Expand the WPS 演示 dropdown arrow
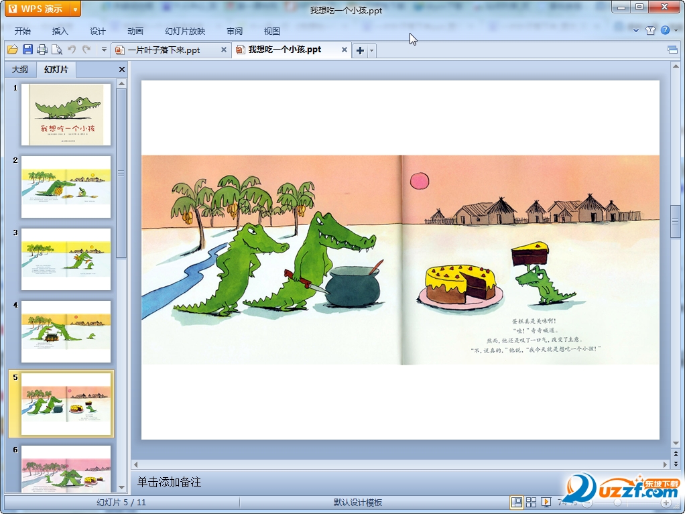 76,9
